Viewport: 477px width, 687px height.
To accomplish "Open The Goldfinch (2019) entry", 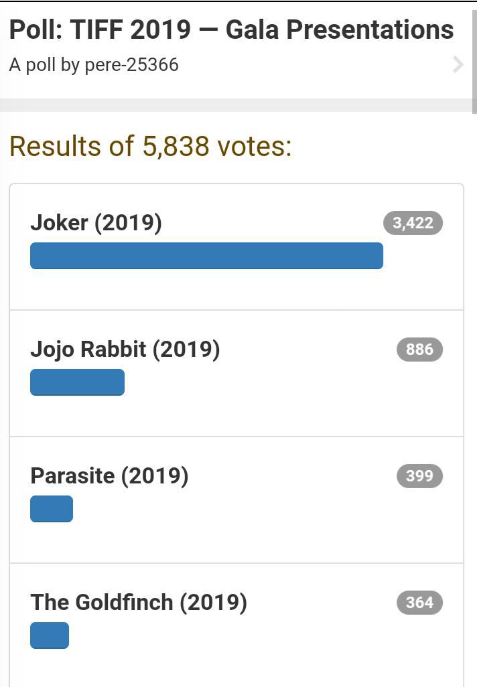I will pyautogui.click(x=138, y=602).
